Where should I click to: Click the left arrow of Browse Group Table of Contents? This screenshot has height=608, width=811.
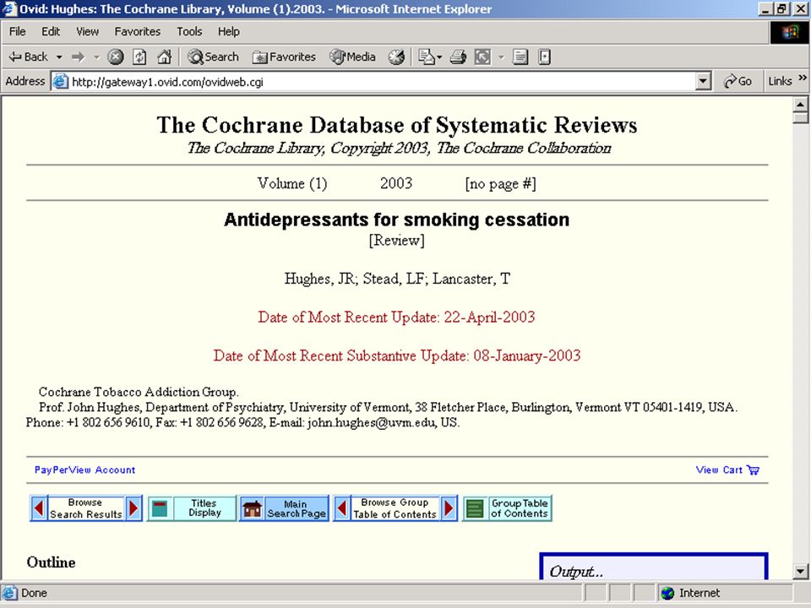tap(342, 508)
